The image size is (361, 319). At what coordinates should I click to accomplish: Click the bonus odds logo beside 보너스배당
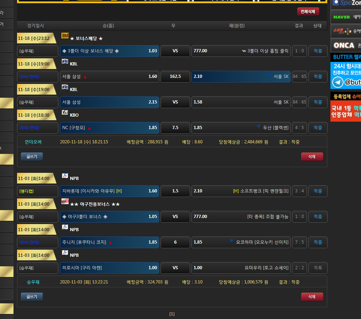(65, 36)
